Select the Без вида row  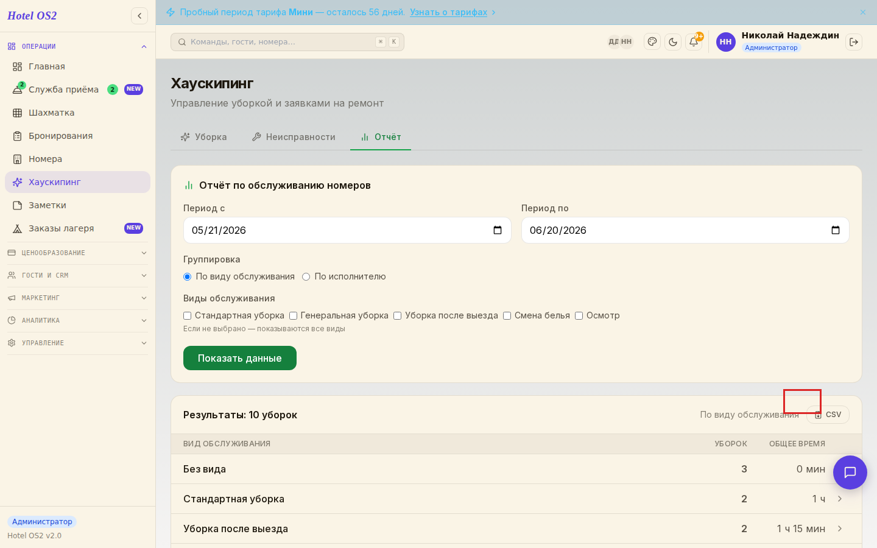tap(516, 469)
